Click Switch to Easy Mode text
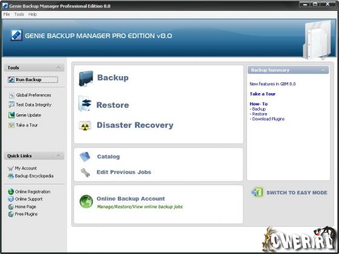The height and width of the screenshot is (254, 339). tap(297, 193)
